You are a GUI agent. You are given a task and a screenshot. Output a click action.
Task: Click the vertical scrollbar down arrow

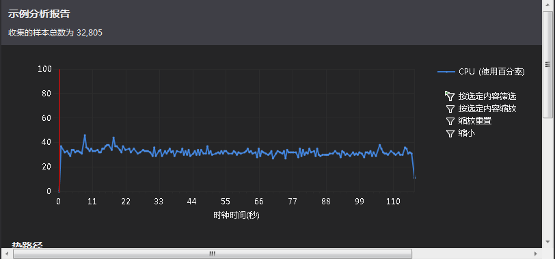[548, 242]
